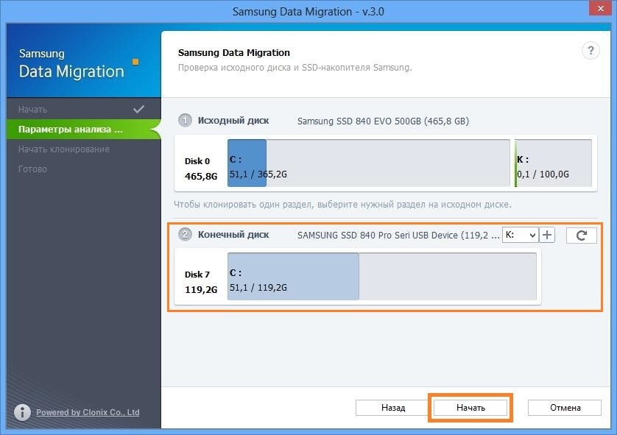The height and width of the screenshot is (435, 617).
Task: Open the completed Начать sidebar step
Action: [33, 110]
